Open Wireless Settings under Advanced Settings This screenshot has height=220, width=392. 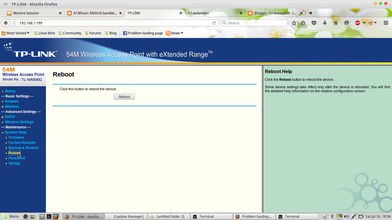[19, 122]
